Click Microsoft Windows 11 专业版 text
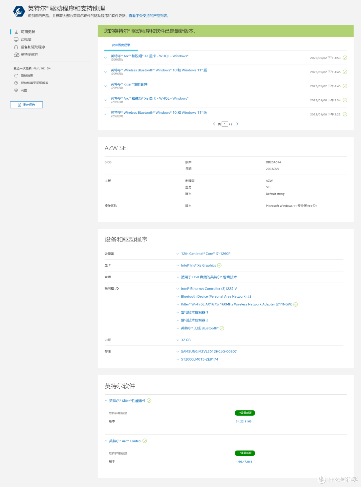The image size is (361, 487). coord(291,206)
